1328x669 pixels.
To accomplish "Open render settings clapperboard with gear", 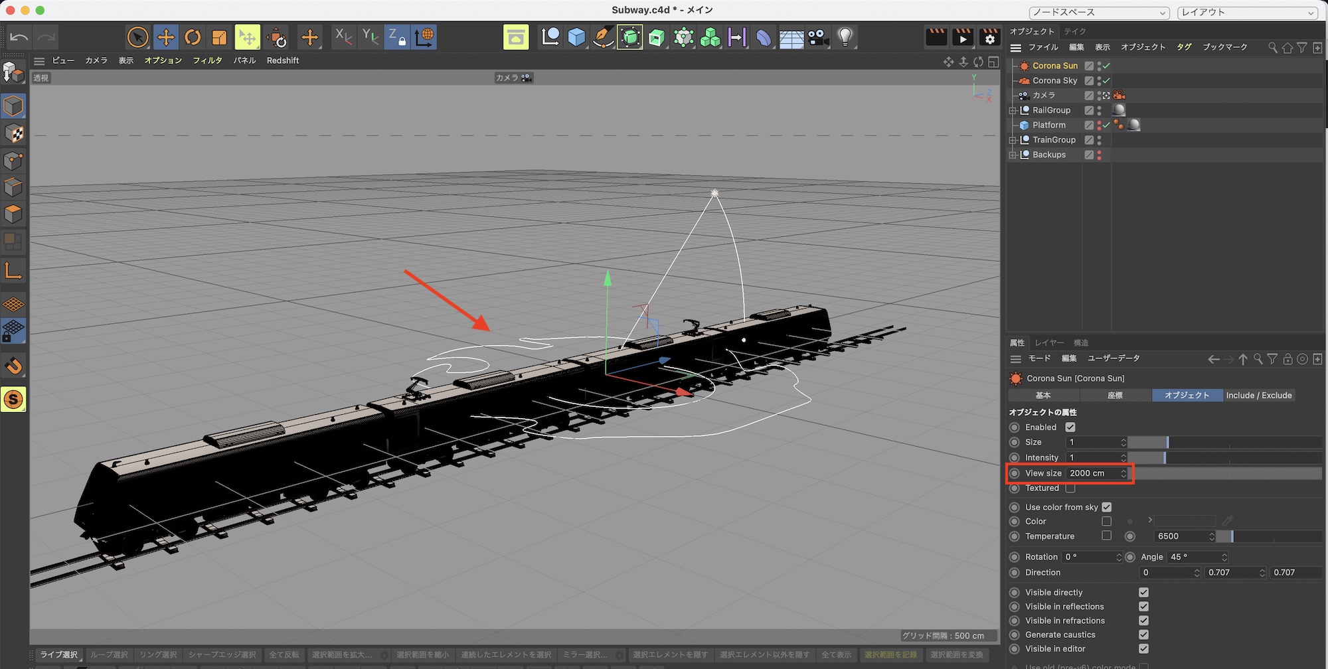I will (x=989, y=37).
